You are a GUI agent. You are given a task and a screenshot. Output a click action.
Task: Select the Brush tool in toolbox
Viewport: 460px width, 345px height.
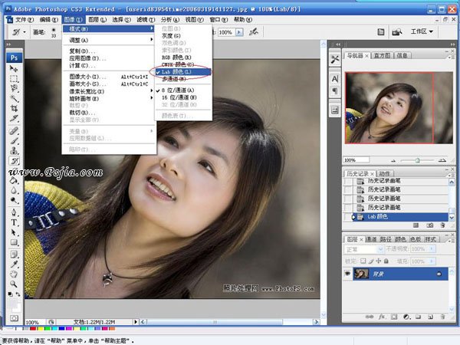pos(14,141)
